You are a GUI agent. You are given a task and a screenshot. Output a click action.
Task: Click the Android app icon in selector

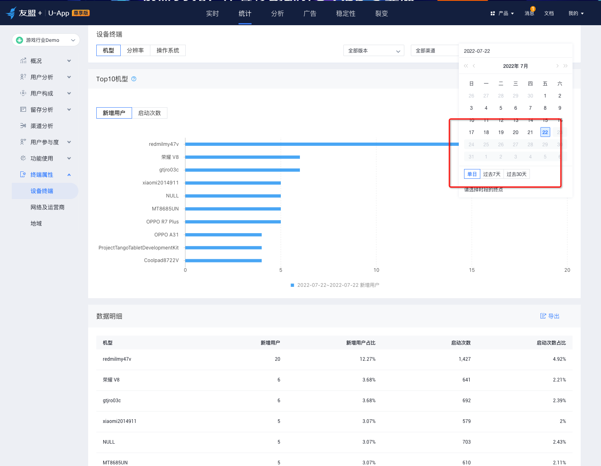(x=20, y=40)
